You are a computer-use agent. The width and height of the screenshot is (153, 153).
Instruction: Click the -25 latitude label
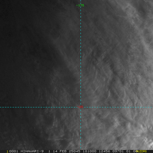pyautogui.click(x=80, y=107)
